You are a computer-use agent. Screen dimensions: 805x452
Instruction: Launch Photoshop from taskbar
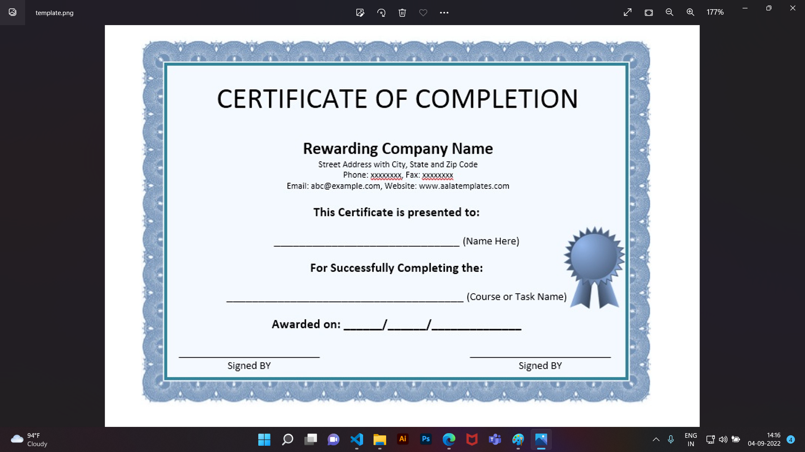(426, 439)
